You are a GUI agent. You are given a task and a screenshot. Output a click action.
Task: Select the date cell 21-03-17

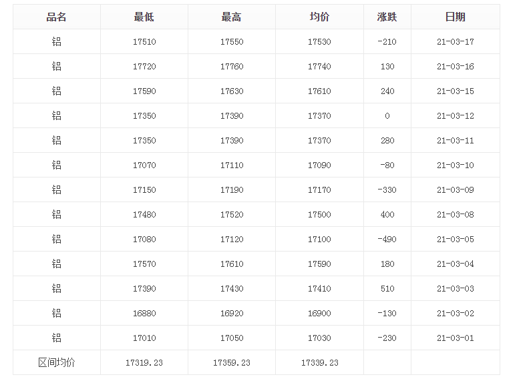455,42
